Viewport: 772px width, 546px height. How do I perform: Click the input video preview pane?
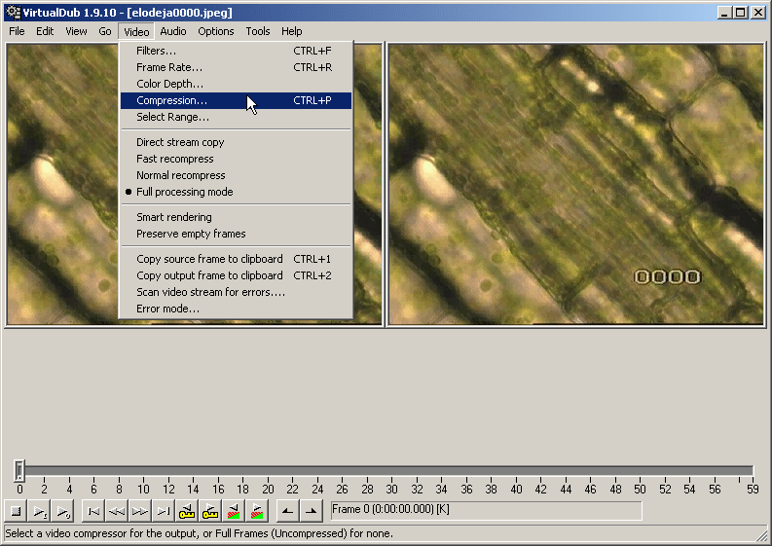62,185
